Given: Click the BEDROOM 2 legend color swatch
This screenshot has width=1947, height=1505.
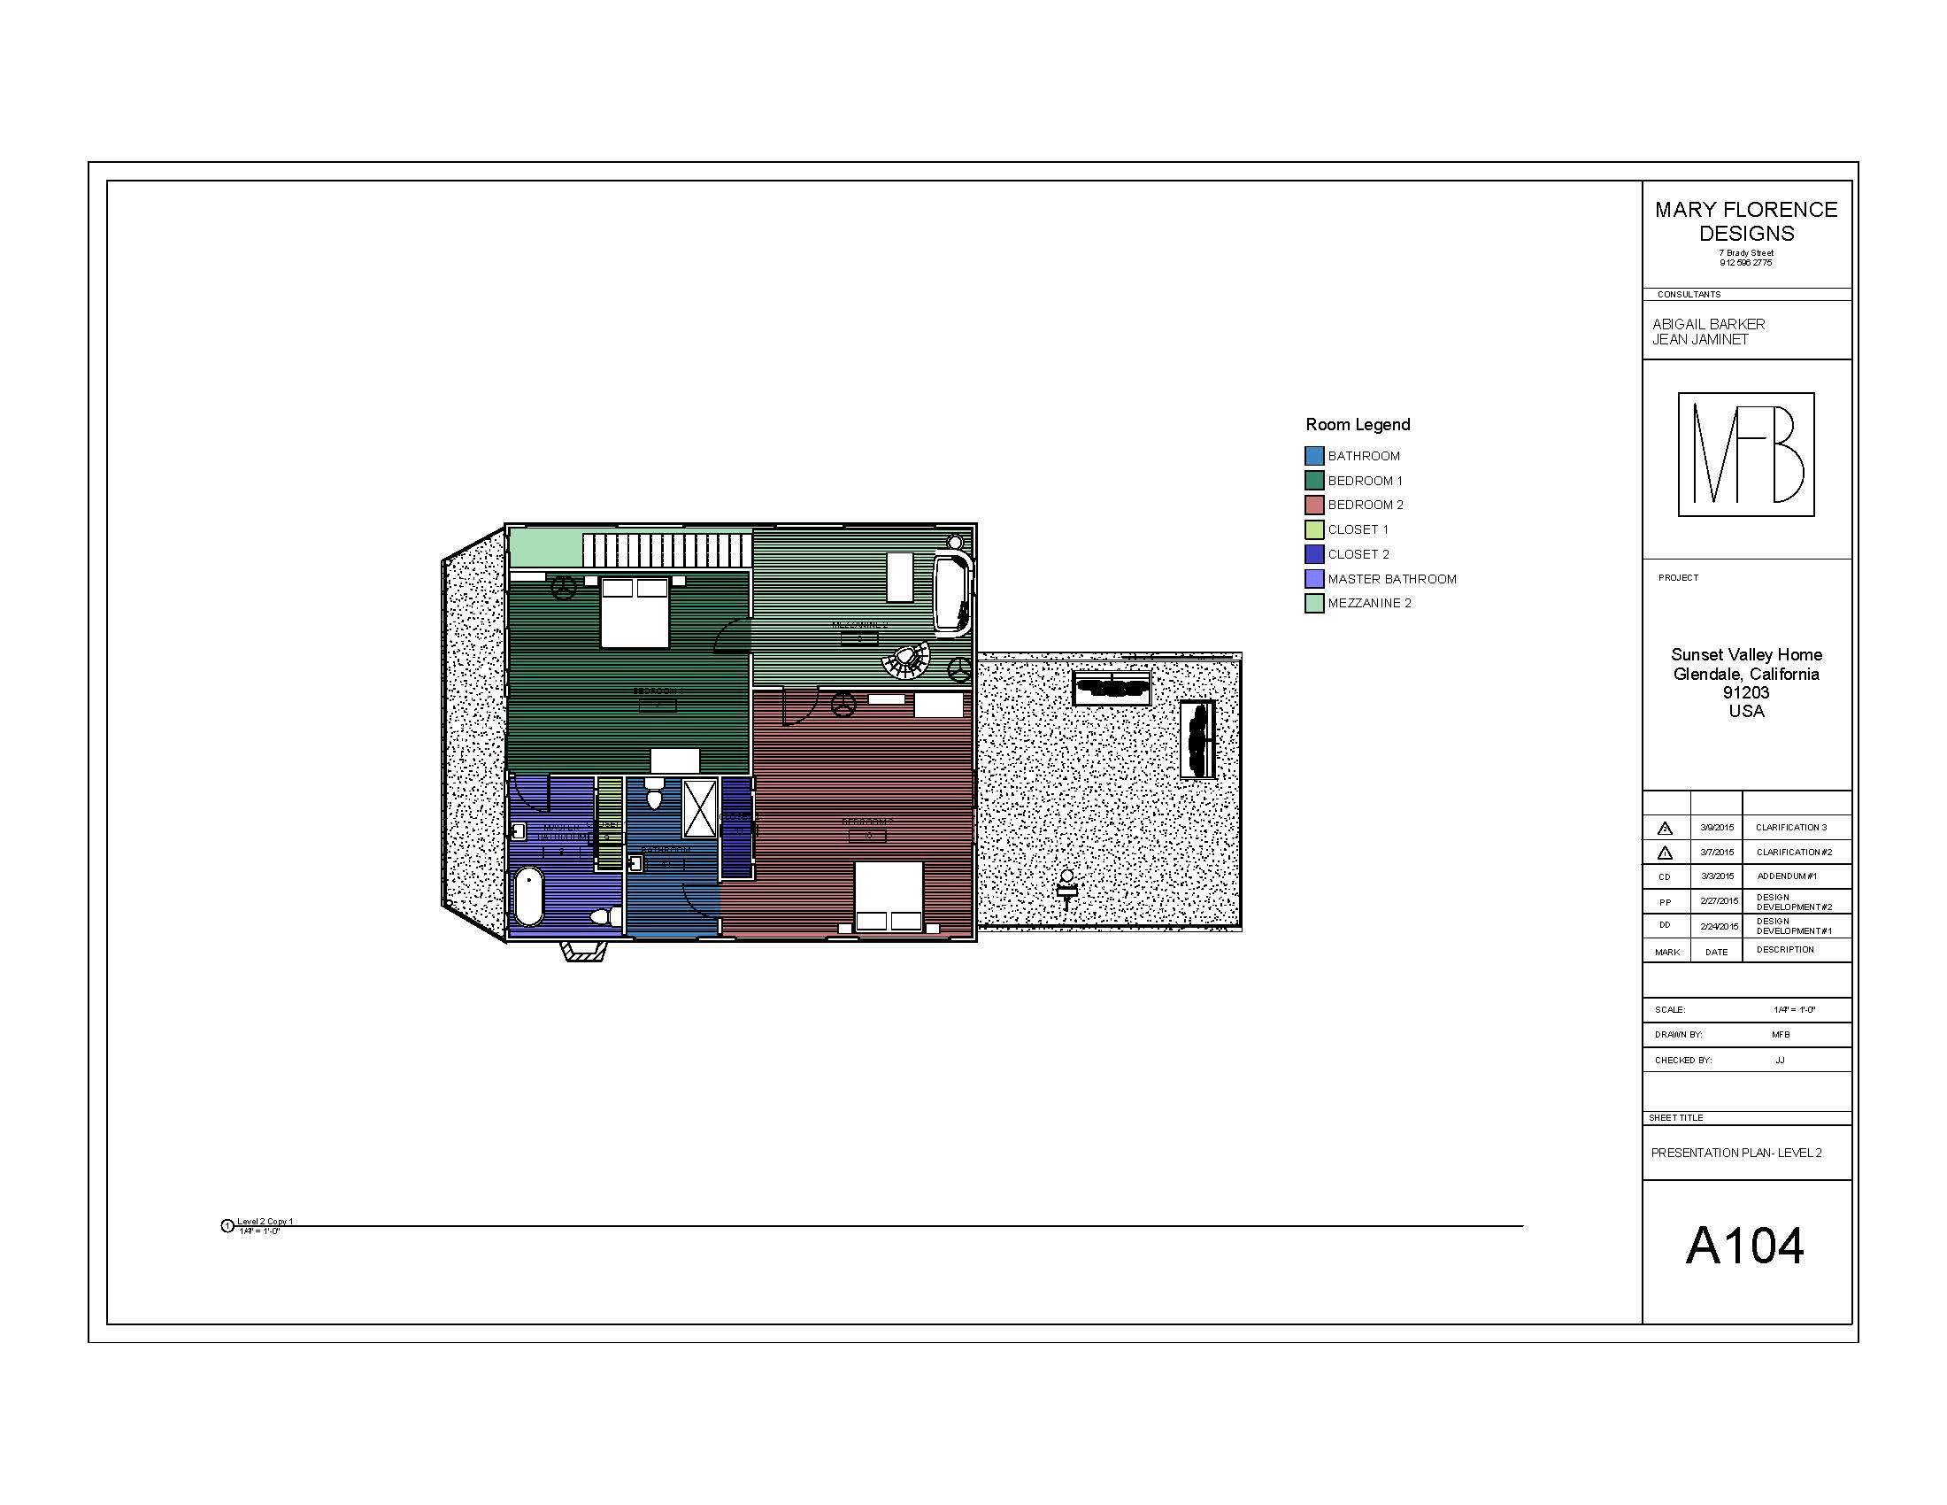Looking at the screenshot, I should pos(1314,505).
